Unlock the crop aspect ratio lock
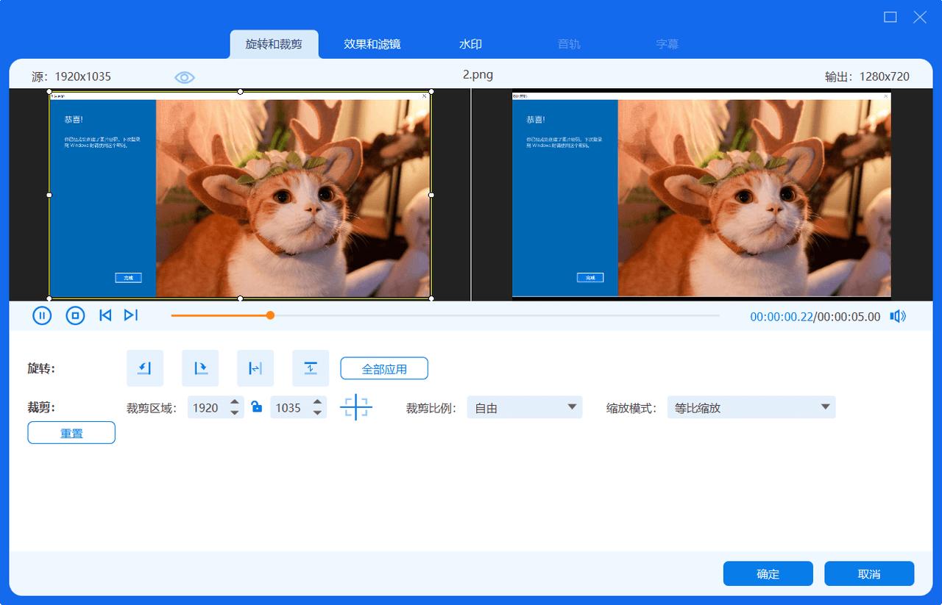The width and height of the screenshot is (942, 605). point(255,407)
